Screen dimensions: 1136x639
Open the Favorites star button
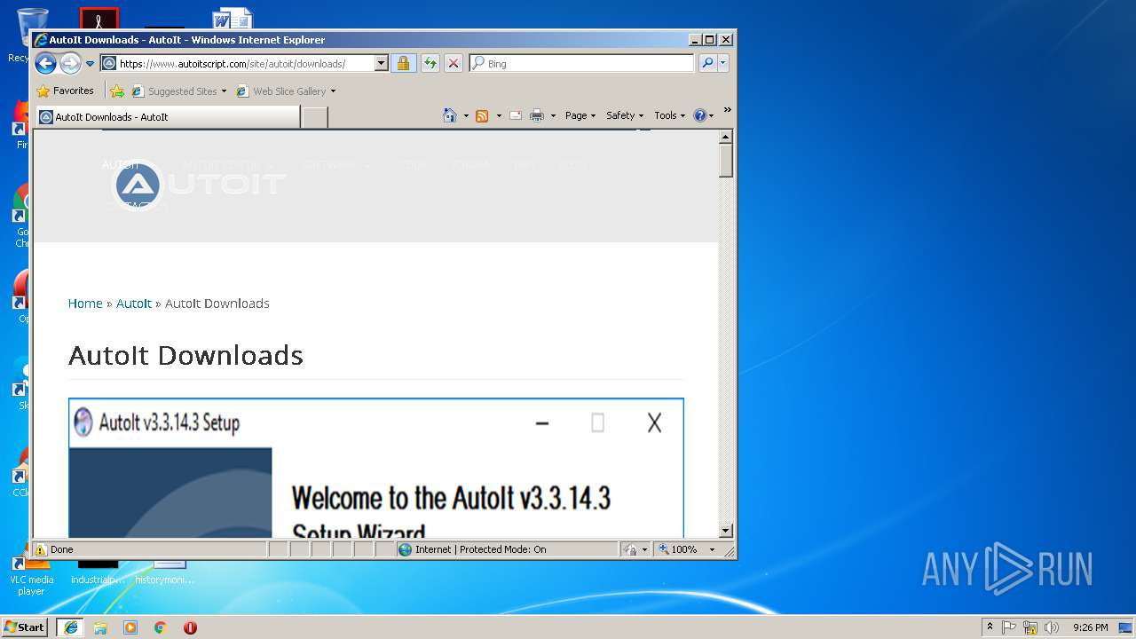[x=65, y=91]
